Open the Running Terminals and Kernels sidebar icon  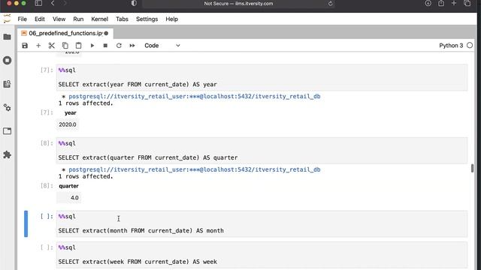click(7, 60)
